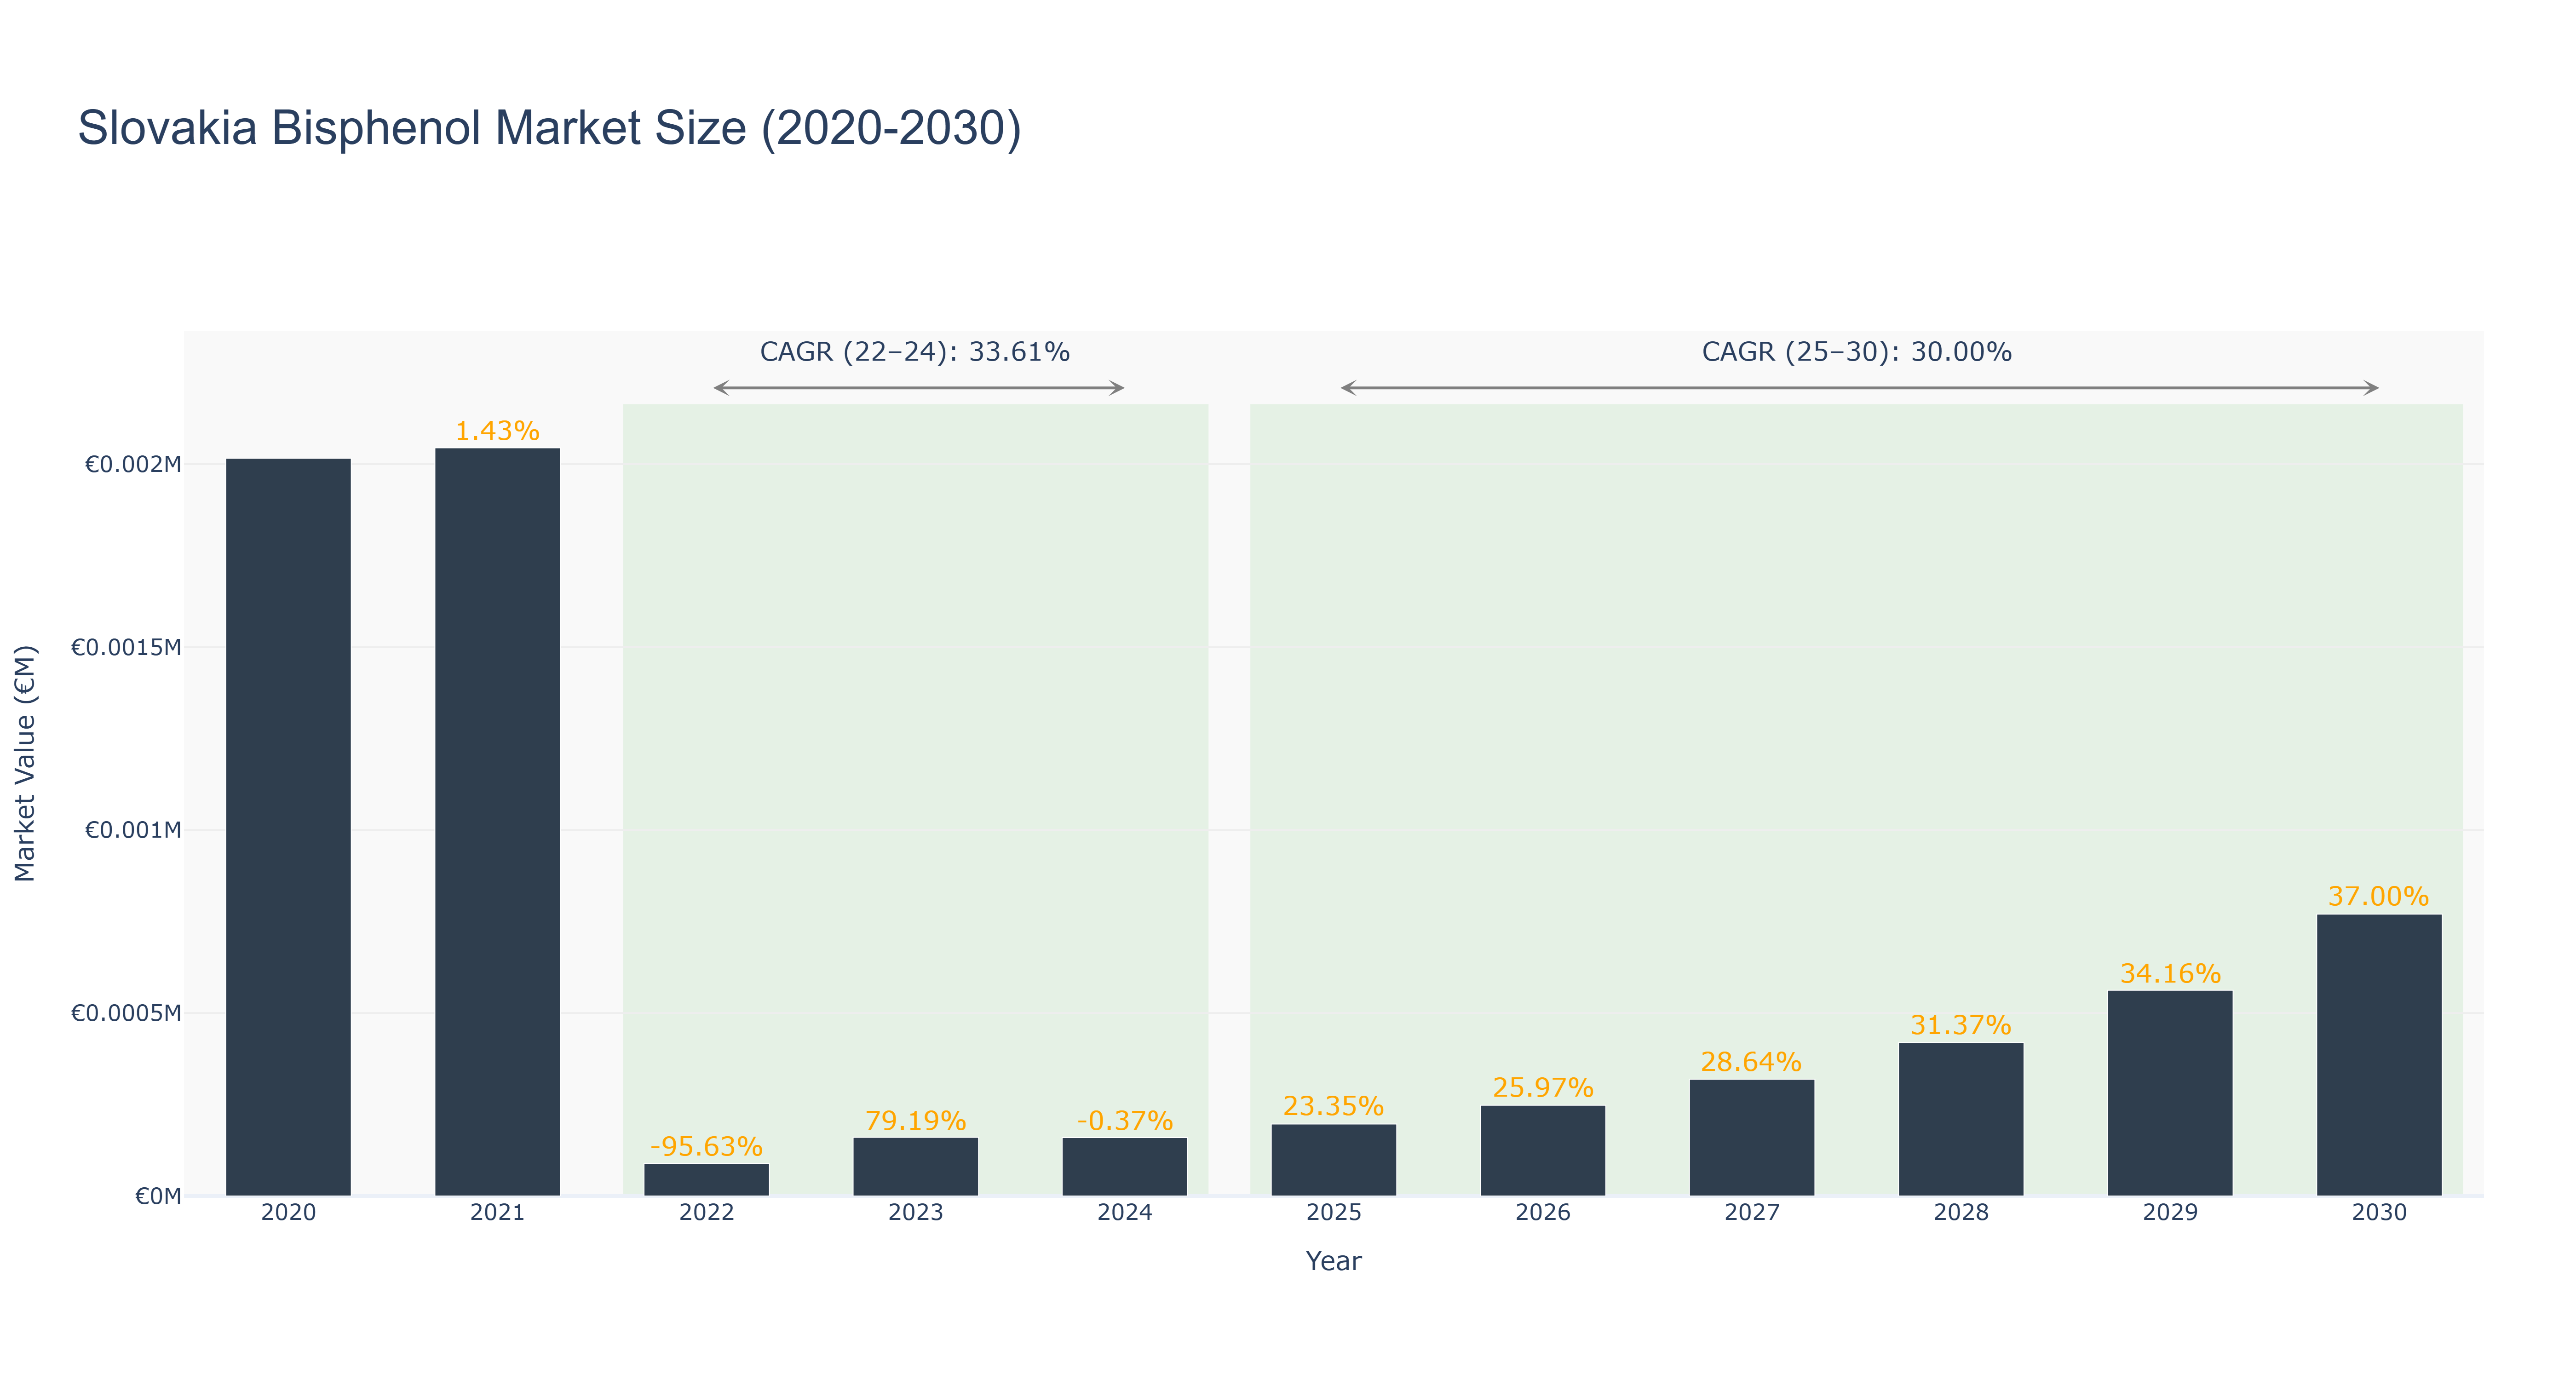Click the 2025 market value bar
2576x1380 pixels.
(x=1333, y=1160)
